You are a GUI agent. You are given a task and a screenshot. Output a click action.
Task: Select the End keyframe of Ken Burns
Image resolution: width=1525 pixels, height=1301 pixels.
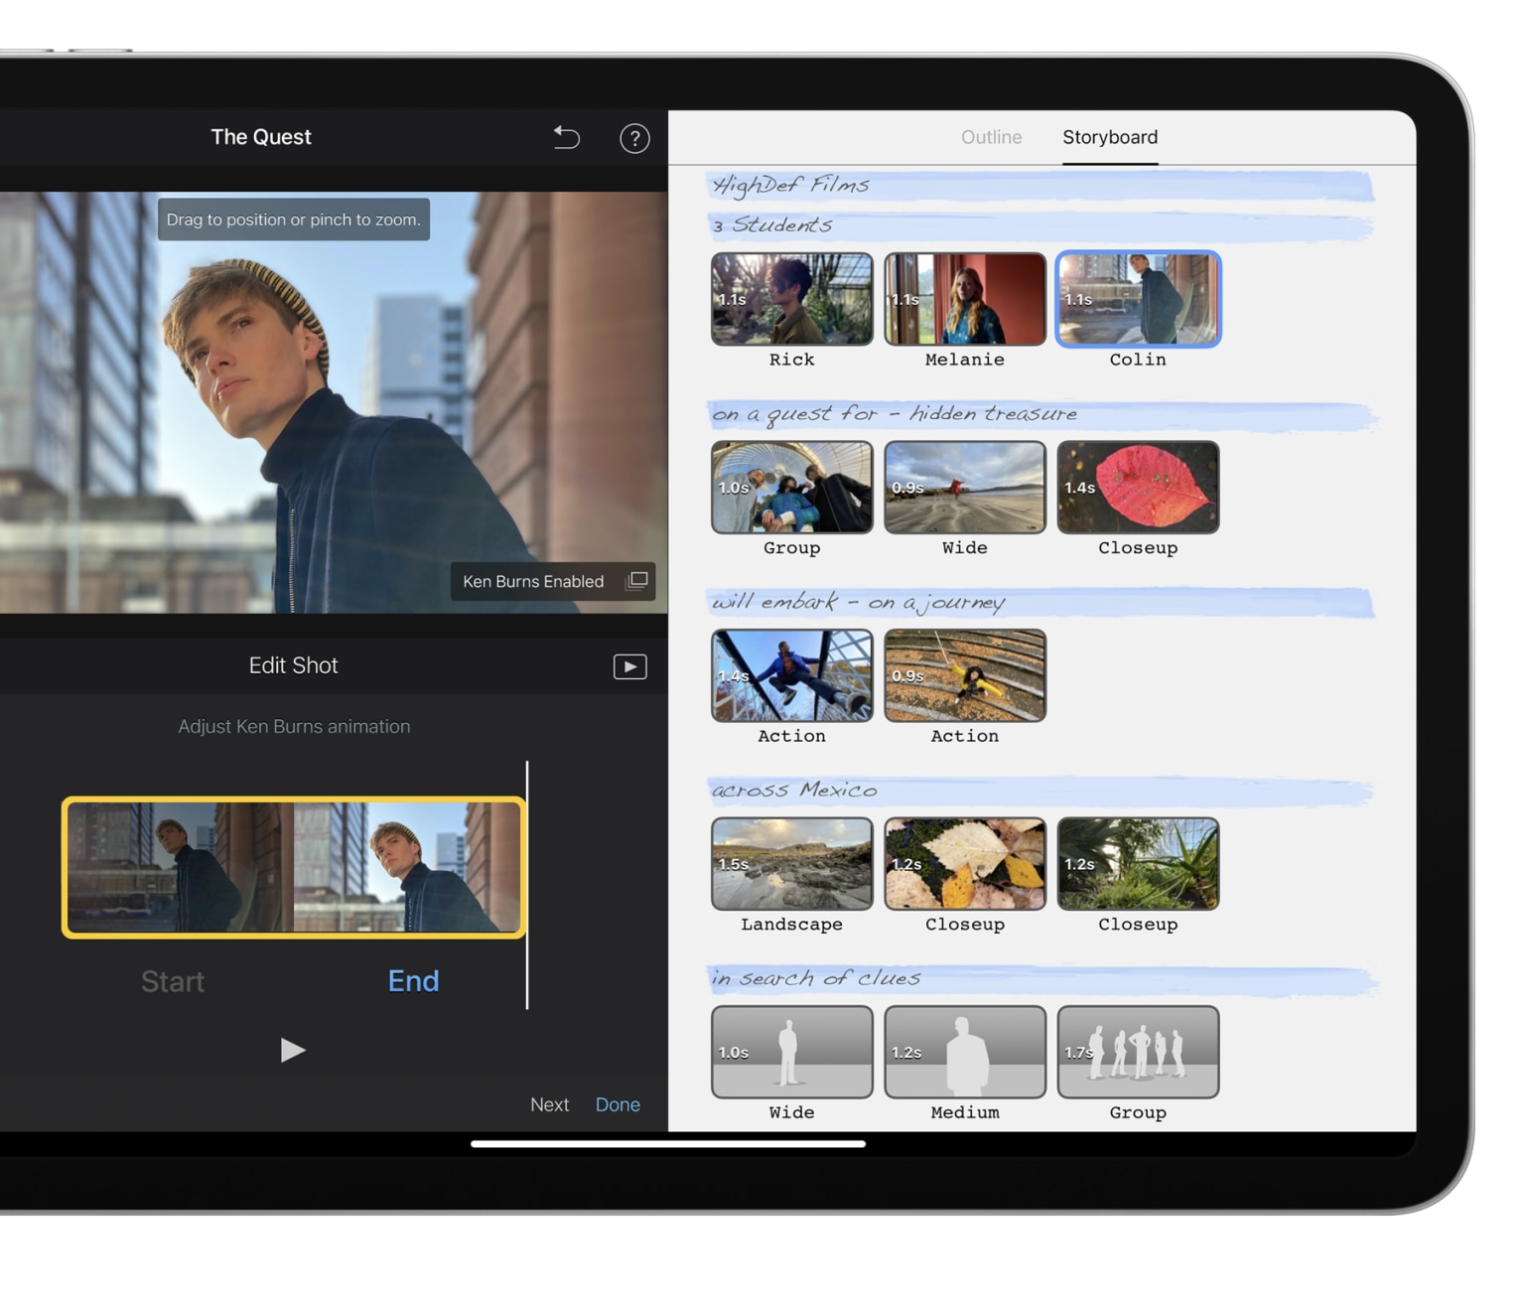tap(413, 981)
